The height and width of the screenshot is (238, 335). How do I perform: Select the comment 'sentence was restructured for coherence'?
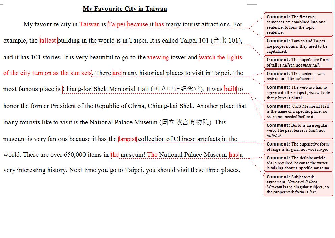tap(298, 76)
